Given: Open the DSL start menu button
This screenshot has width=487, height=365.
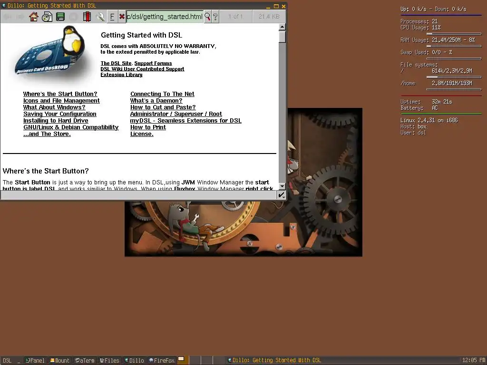Looking at the screenshot, I should click(7, 360).
